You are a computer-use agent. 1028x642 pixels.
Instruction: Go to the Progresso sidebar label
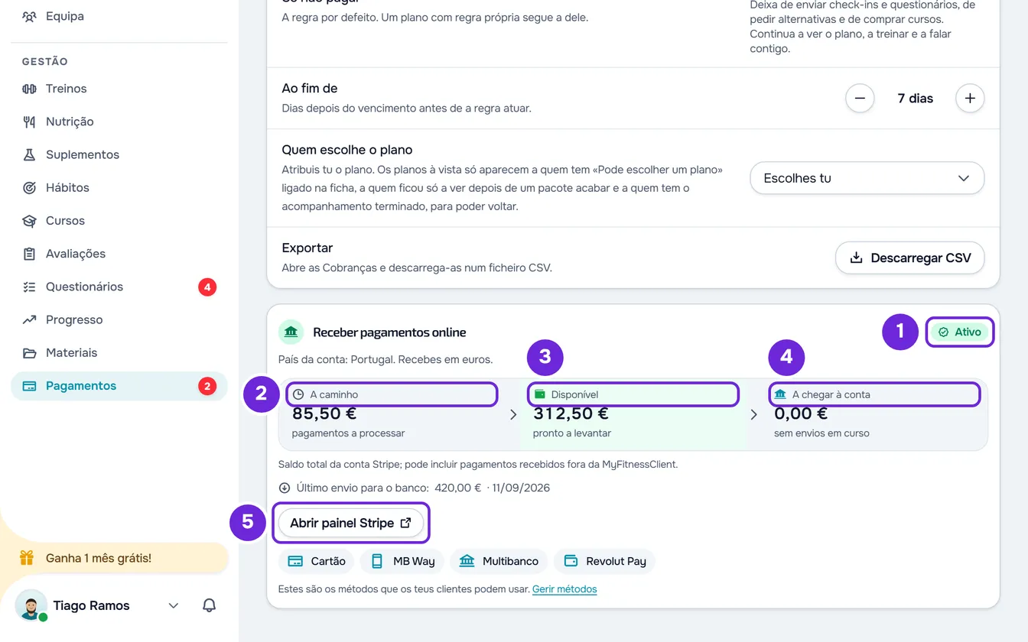pos(74,319)
